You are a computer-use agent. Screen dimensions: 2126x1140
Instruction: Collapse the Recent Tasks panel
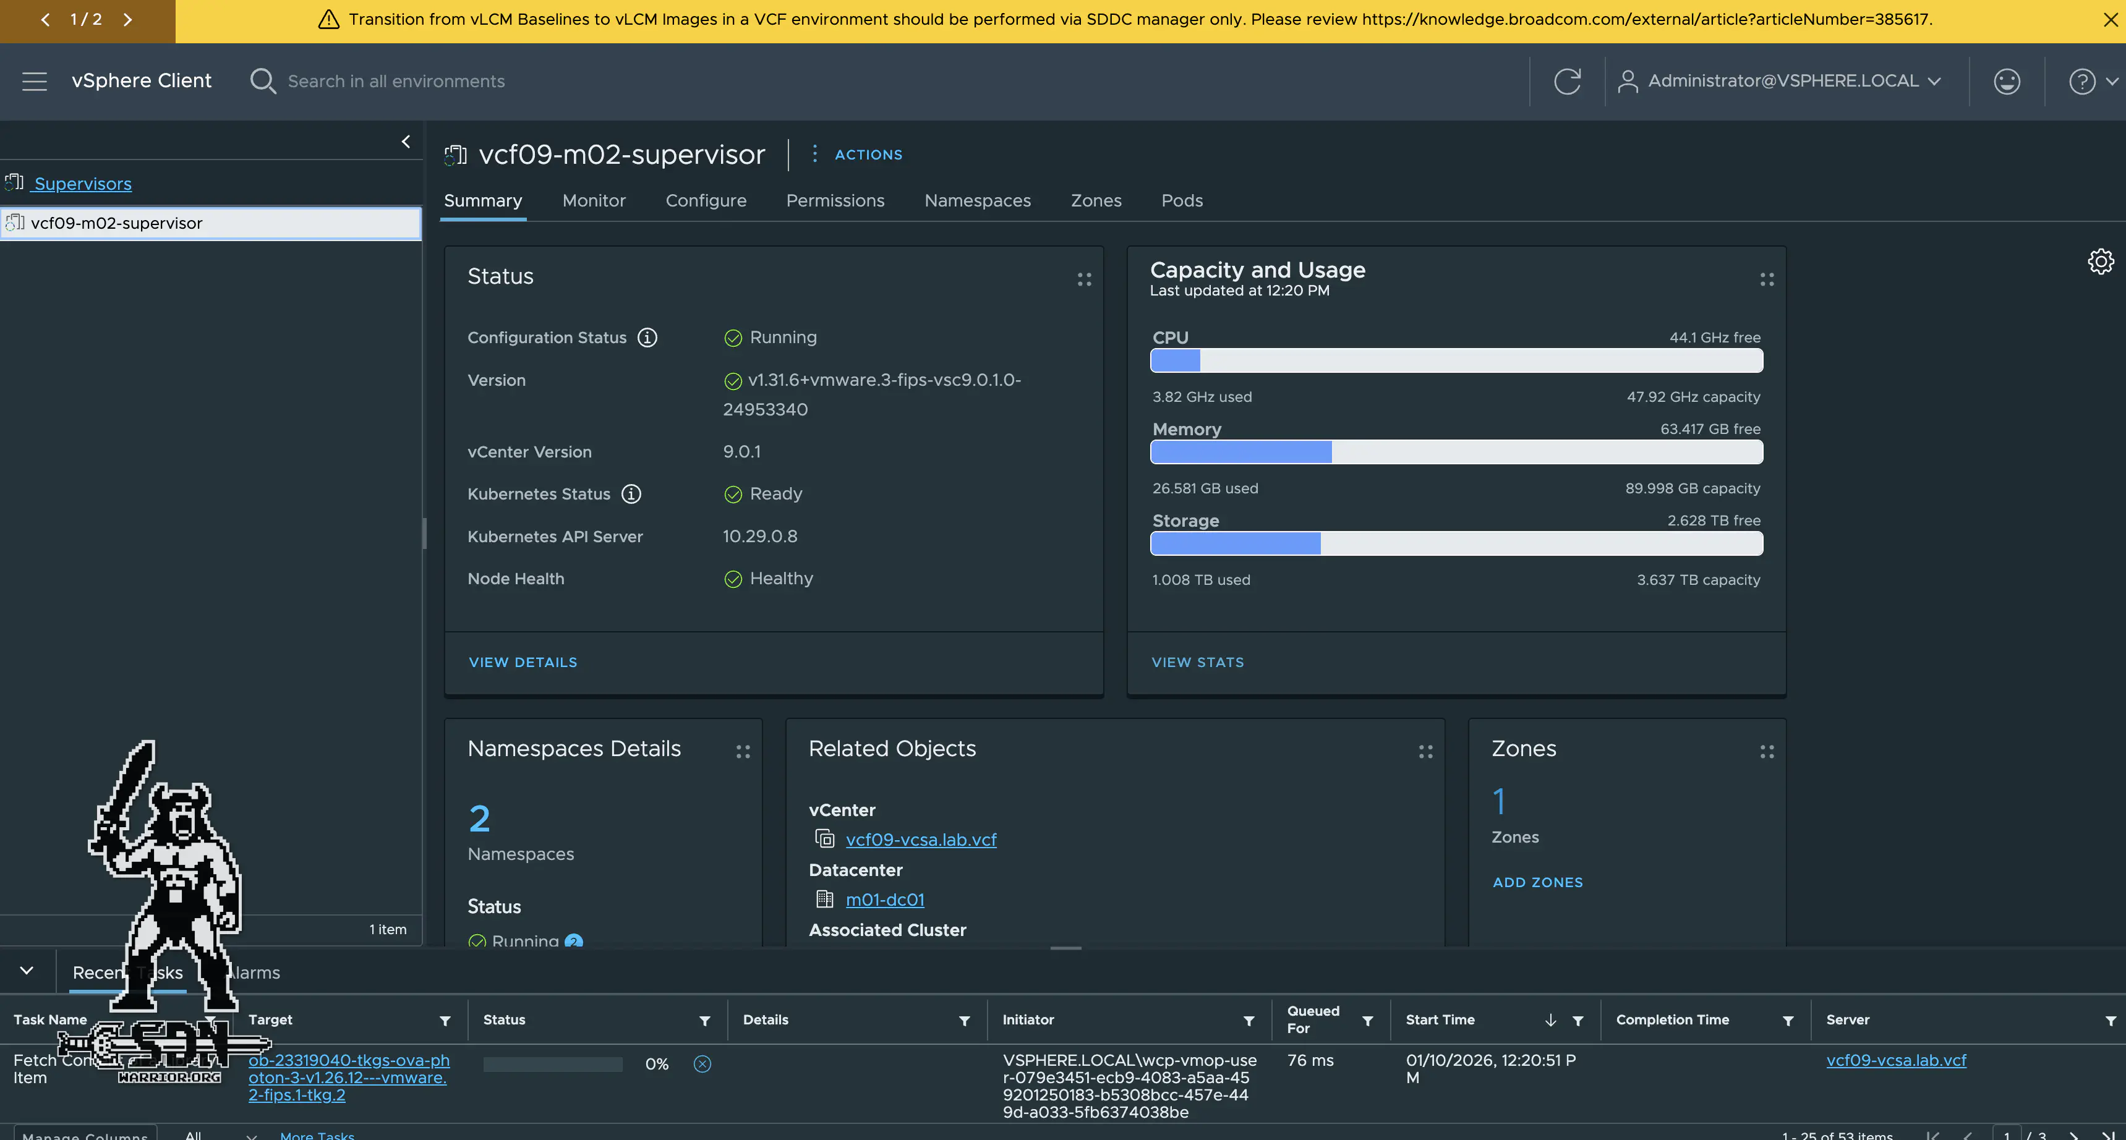(x=27, y=971)
